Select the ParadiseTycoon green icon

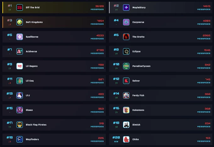pyautogui.click(x=126, y=66)
